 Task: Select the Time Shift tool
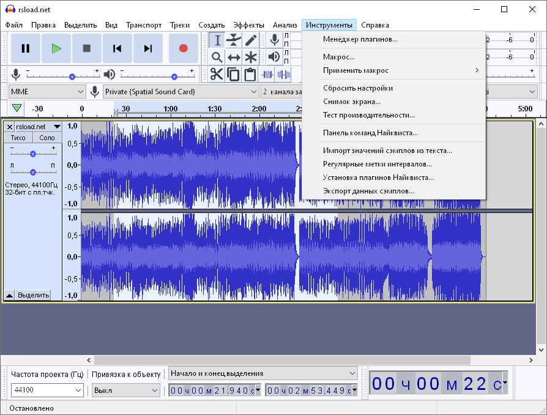click(x=234, y=57)
